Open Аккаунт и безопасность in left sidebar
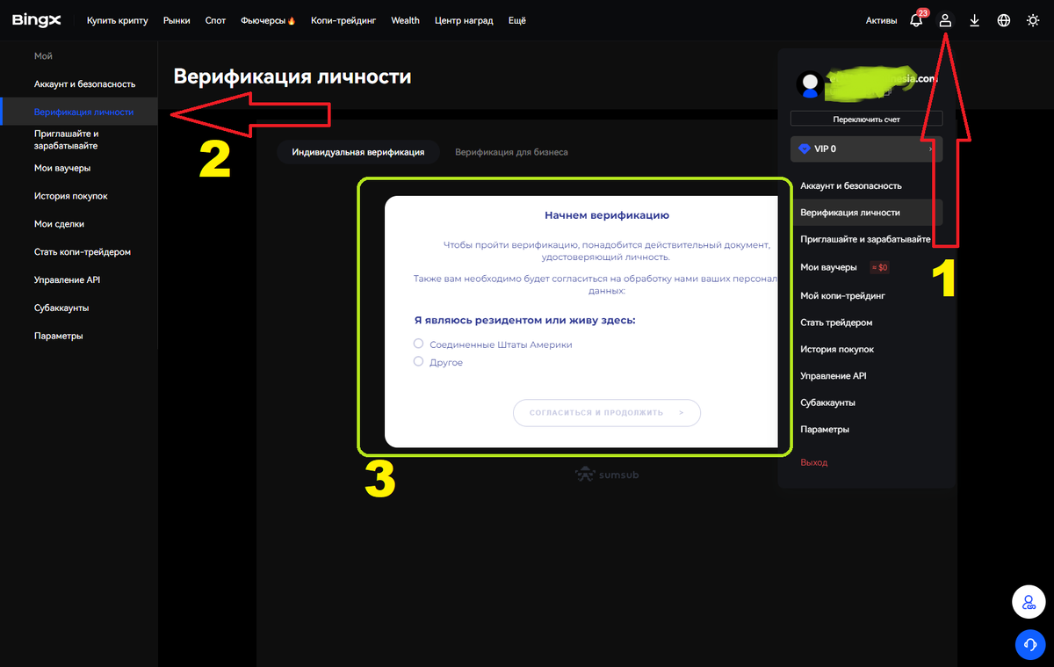This screenshot has height=667, width=1054. [84, 84]
